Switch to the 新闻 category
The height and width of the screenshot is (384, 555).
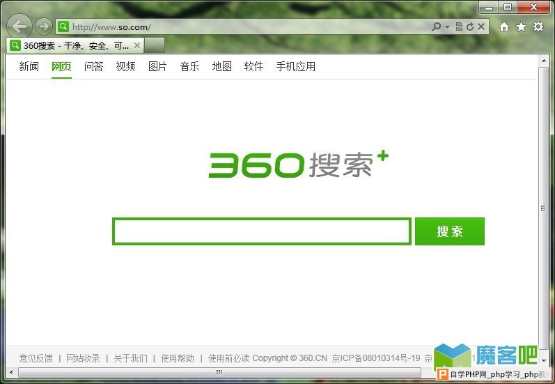coord(29,66)
